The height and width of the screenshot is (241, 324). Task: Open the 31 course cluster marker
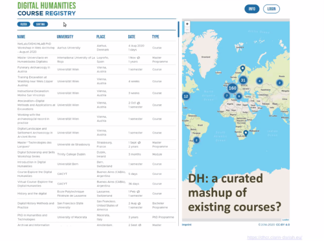(x=243, y=80)
